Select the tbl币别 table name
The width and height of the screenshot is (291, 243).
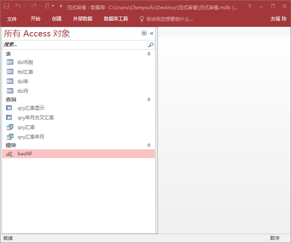coord(25,62)
